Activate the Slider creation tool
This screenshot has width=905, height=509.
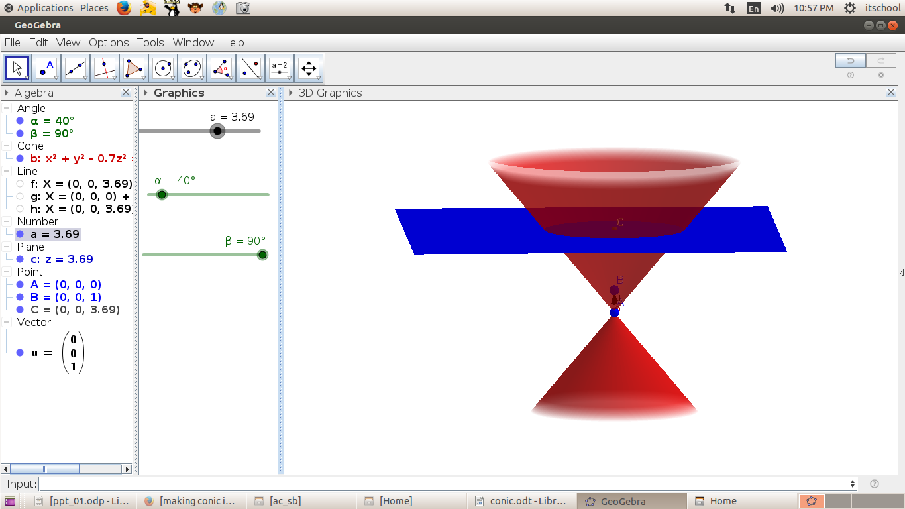[279, 68]
